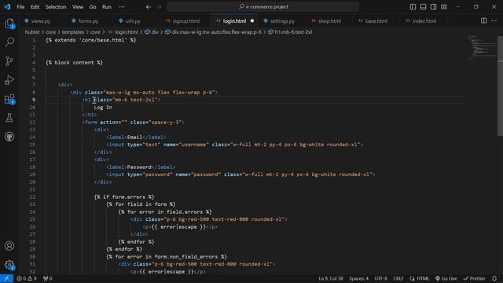503x283 pixels.
Task: Go to line via Ln 9 status item
Action: pos(330,278)
